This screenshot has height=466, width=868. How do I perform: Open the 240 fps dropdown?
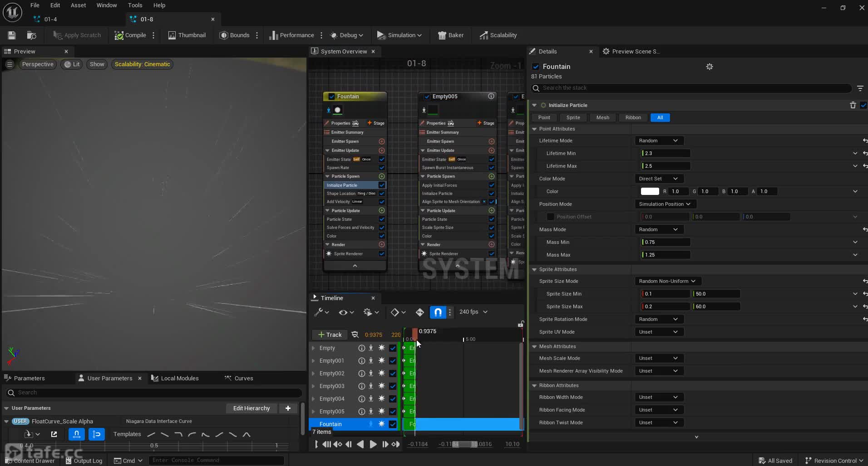point(473,312)
